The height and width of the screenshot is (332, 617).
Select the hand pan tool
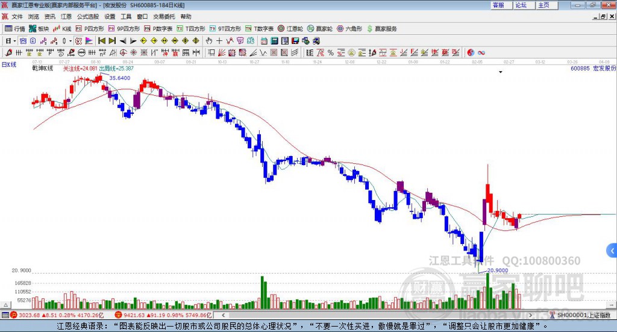pos(209,41)
